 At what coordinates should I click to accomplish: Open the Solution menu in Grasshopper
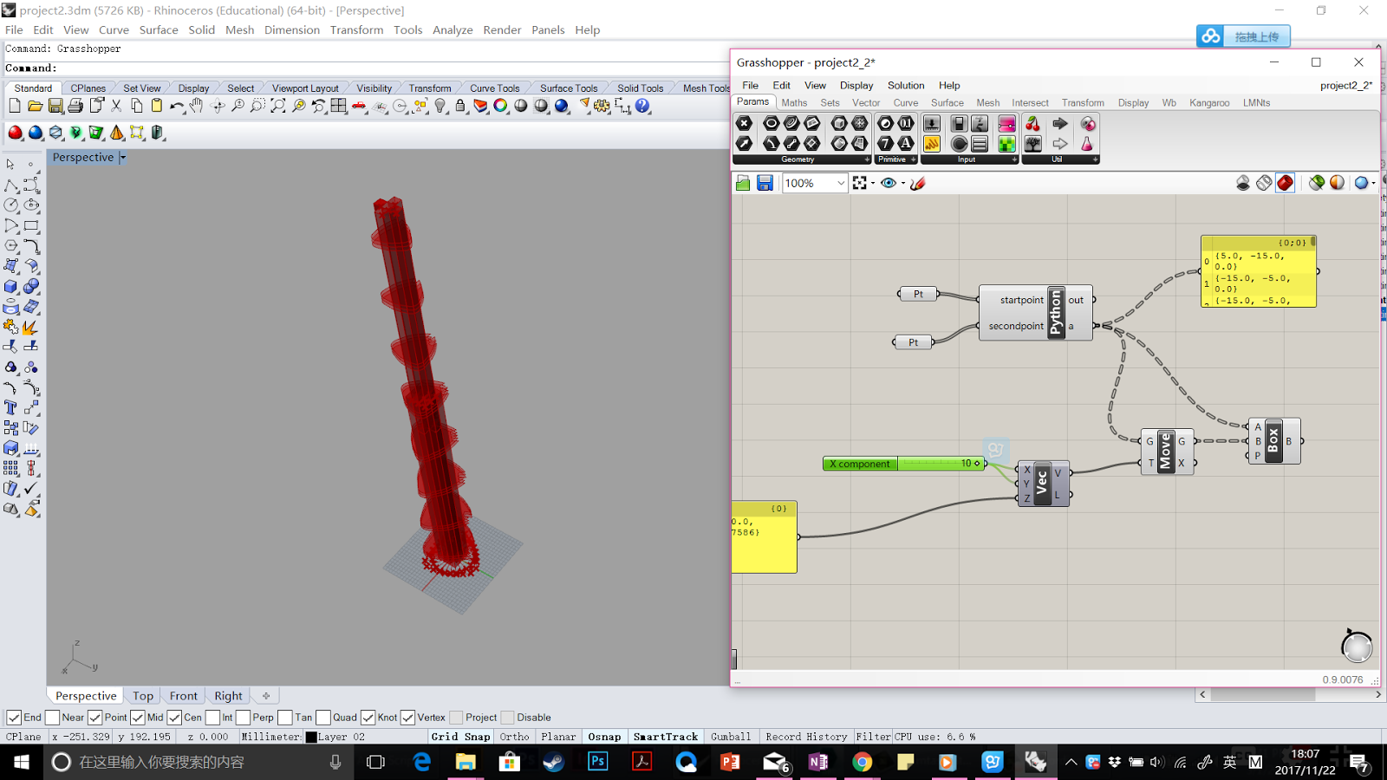[x=905, y=85]
